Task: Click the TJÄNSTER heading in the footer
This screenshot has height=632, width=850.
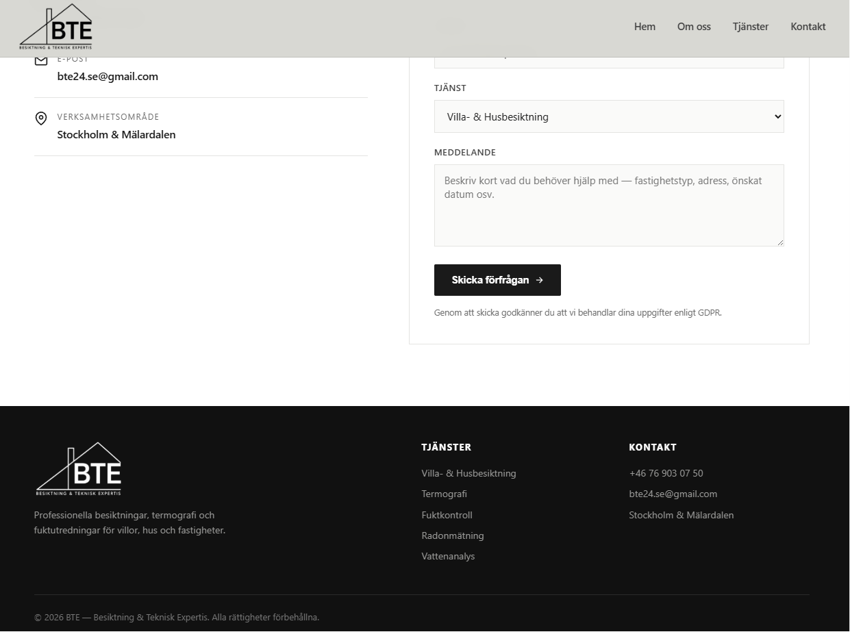Action: 447,447
